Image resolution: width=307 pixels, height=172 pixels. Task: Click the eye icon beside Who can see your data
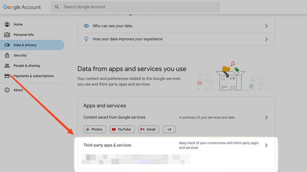pos(86,26)
